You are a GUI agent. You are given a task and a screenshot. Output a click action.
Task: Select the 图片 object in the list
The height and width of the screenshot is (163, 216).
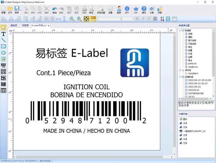[183, 119]
